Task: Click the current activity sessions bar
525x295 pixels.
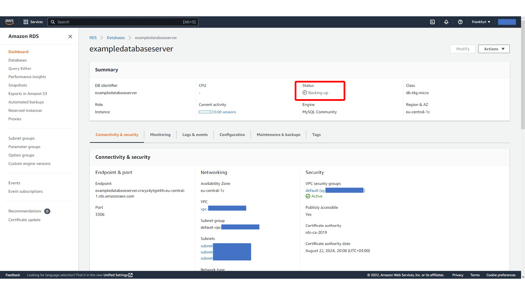Action: click(206, 112)
